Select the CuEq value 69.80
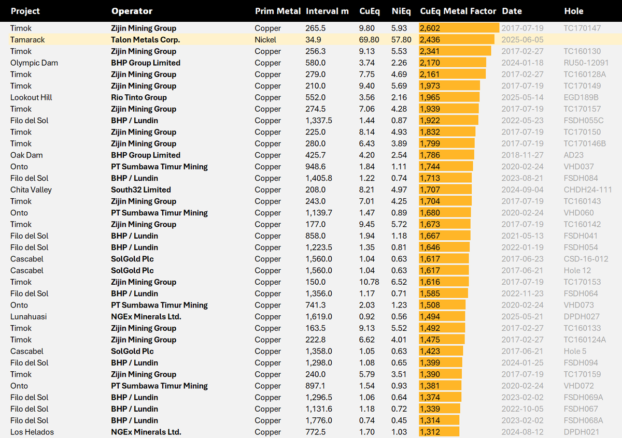Screen dimensions: 622x438 tap(369, 39)
